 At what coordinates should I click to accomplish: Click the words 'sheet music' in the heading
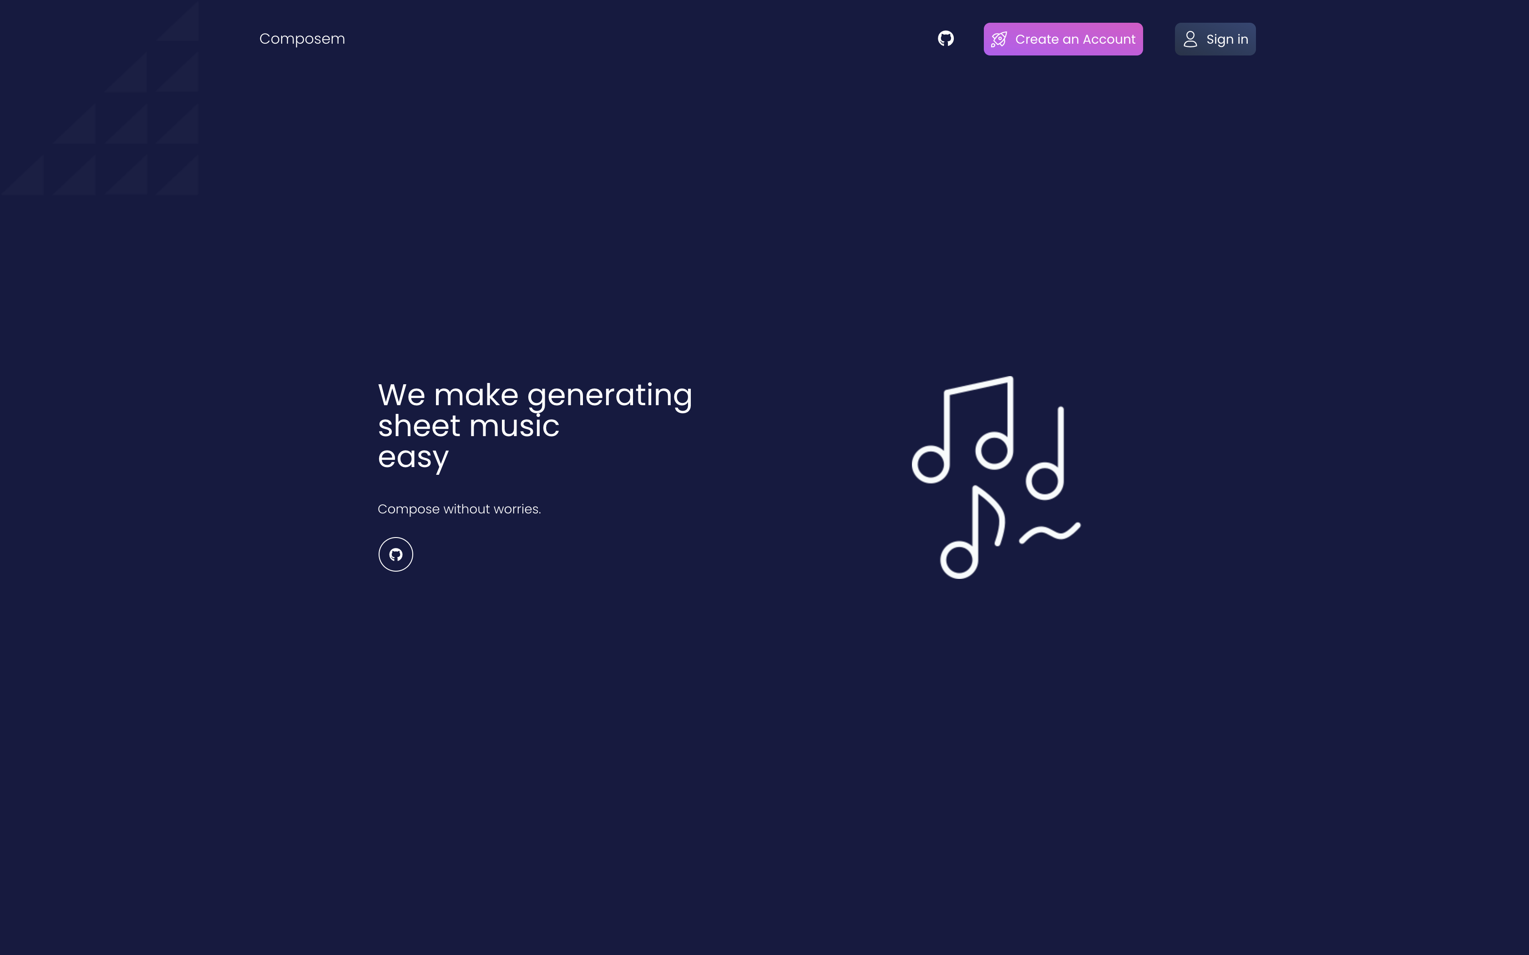click(x=468, y=427)
